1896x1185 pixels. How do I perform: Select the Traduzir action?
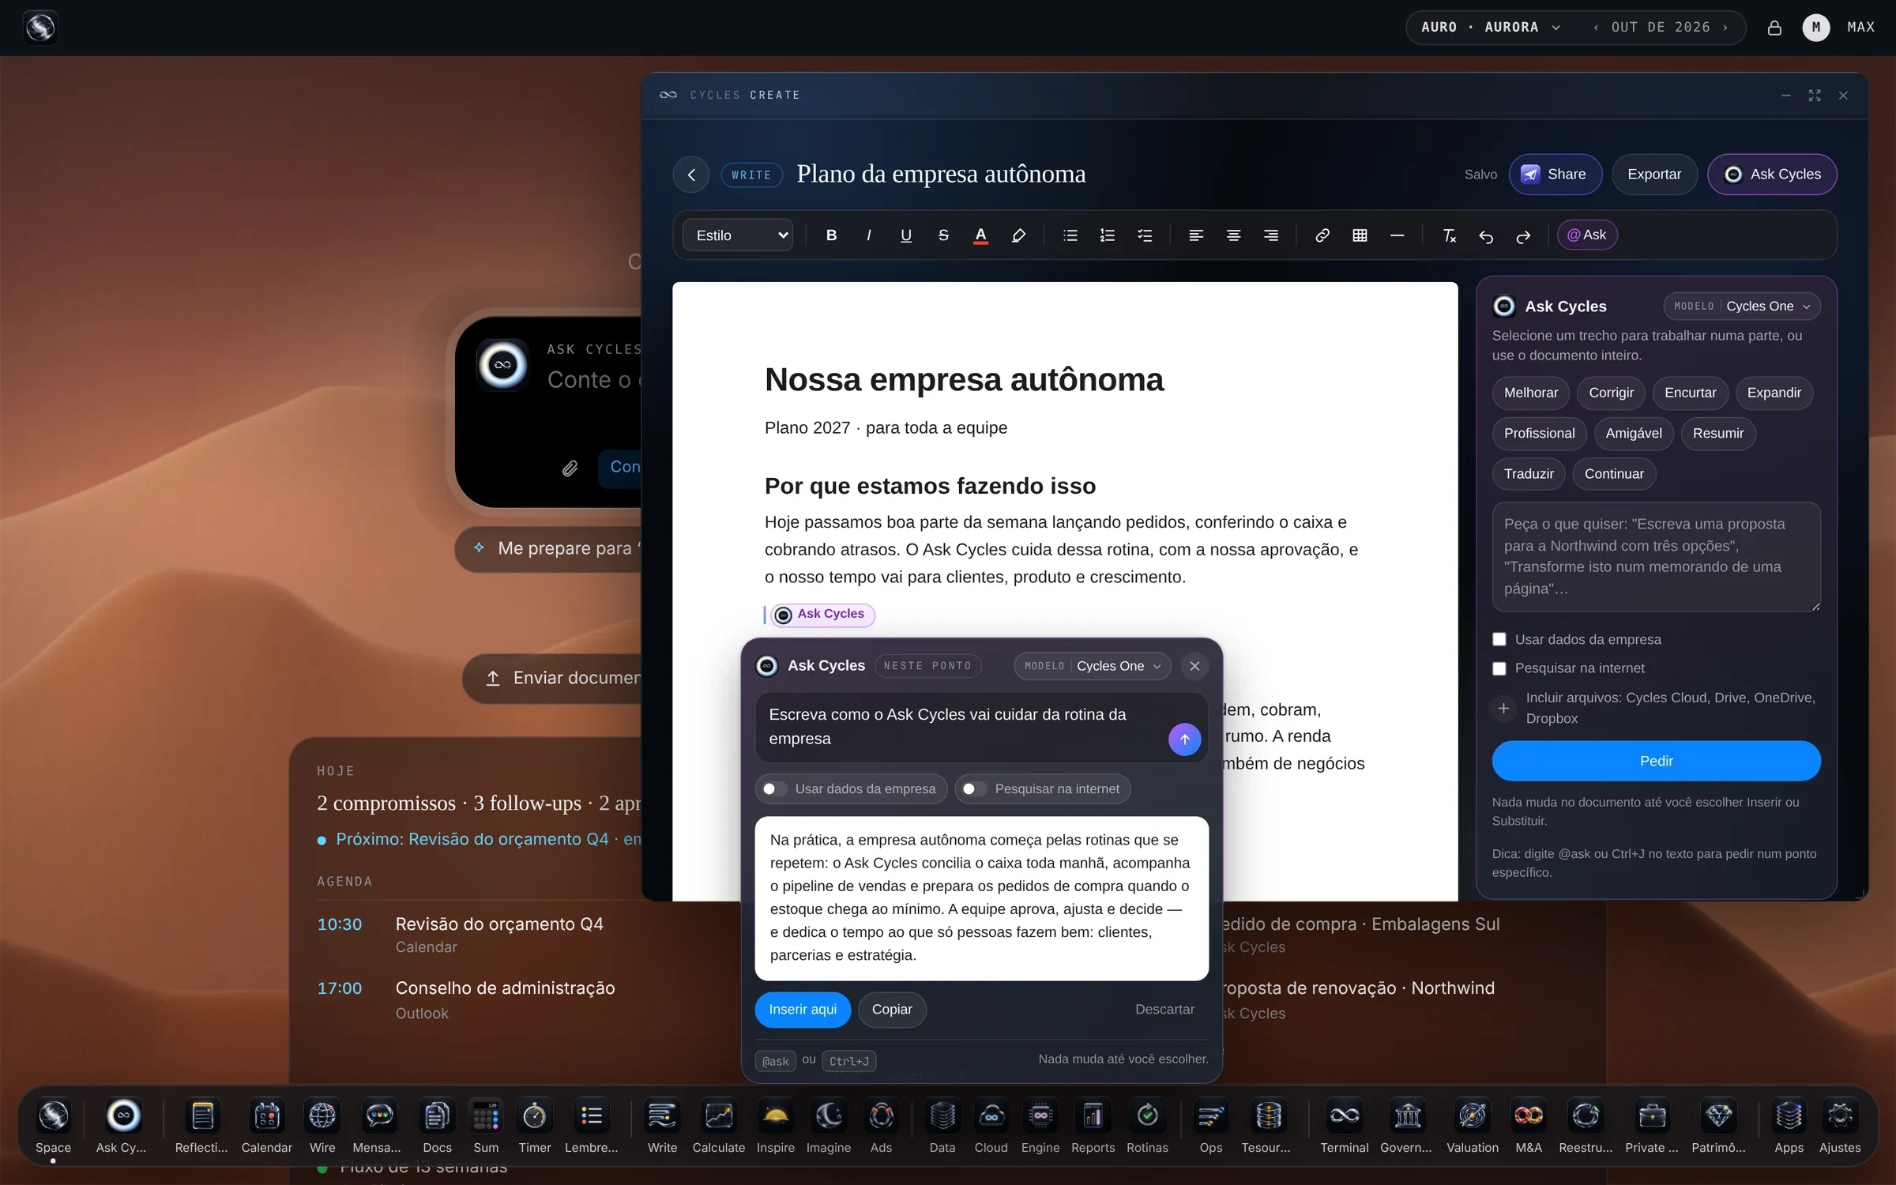tap(1528, 474)
